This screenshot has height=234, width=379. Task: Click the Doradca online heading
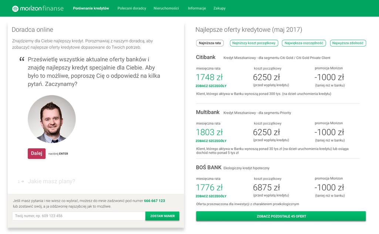(33, 30)
